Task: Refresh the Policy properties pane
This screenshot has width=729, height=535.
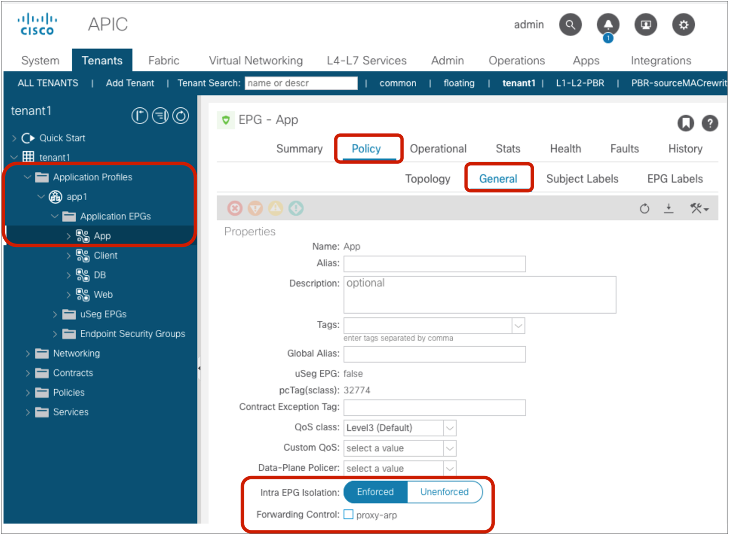Action: (x=644, y=208)
